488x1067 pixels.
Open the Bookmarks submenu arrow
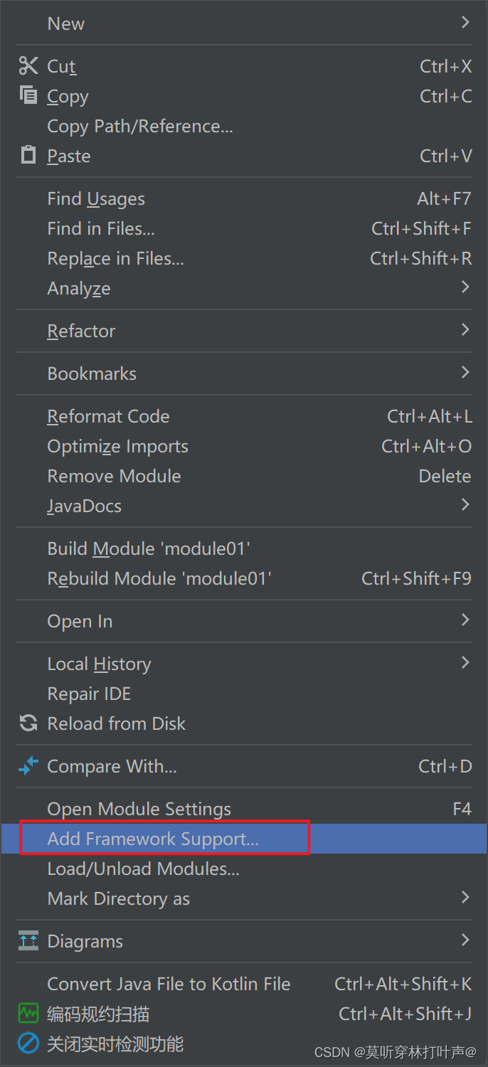[x=465, y=373]
